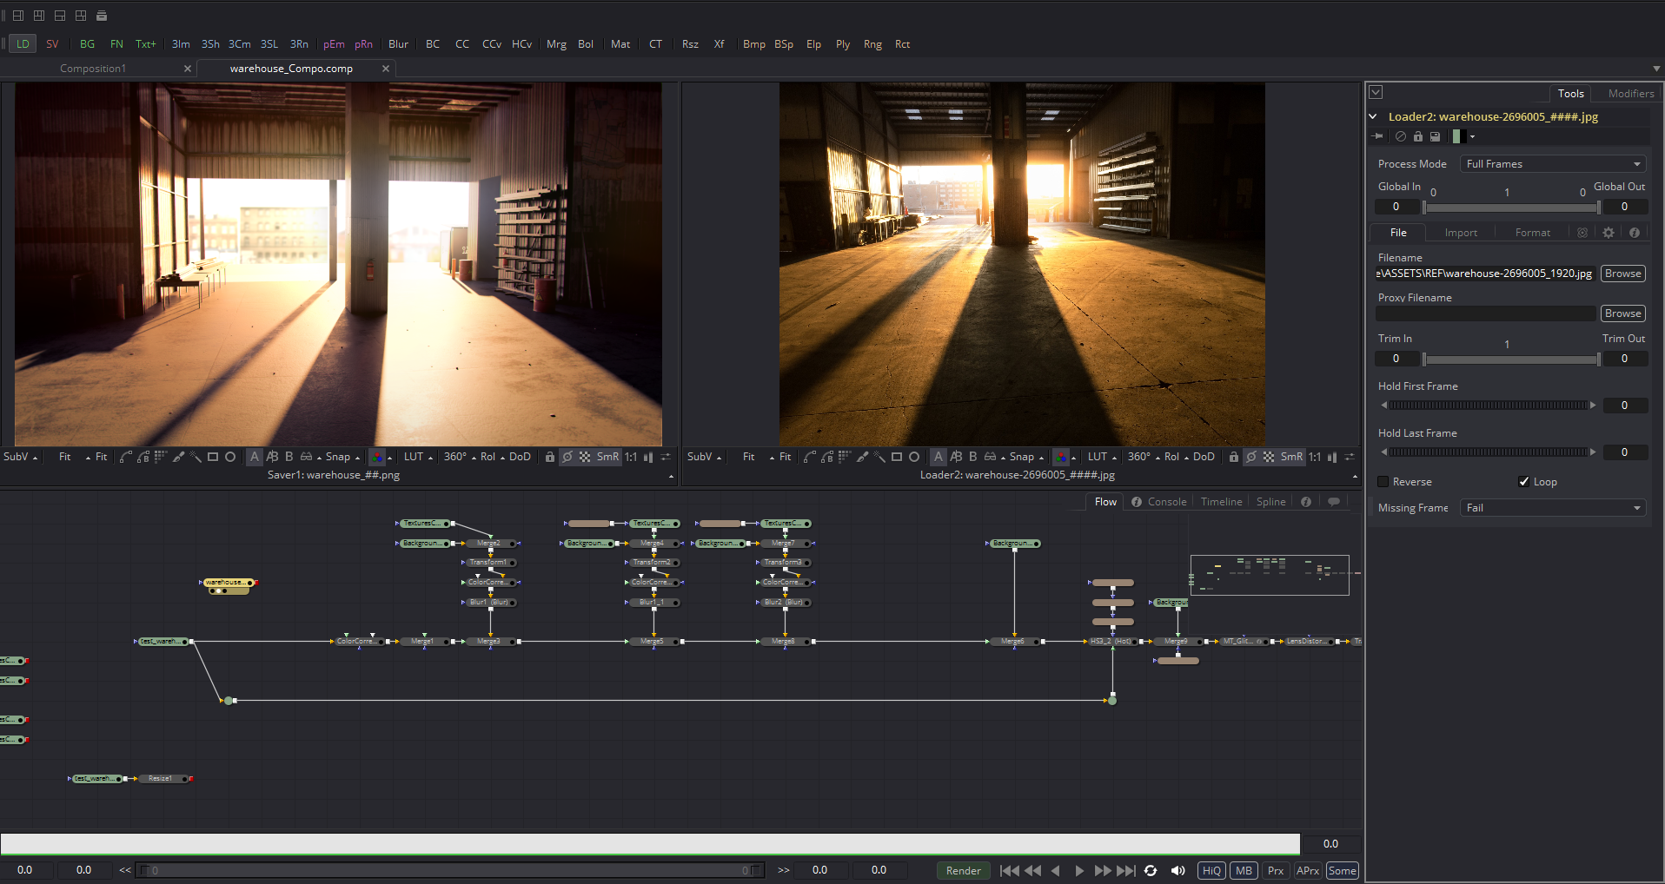Open the Timeline tab
This screenshot has height=884, width=1665.
[1221, 502]
